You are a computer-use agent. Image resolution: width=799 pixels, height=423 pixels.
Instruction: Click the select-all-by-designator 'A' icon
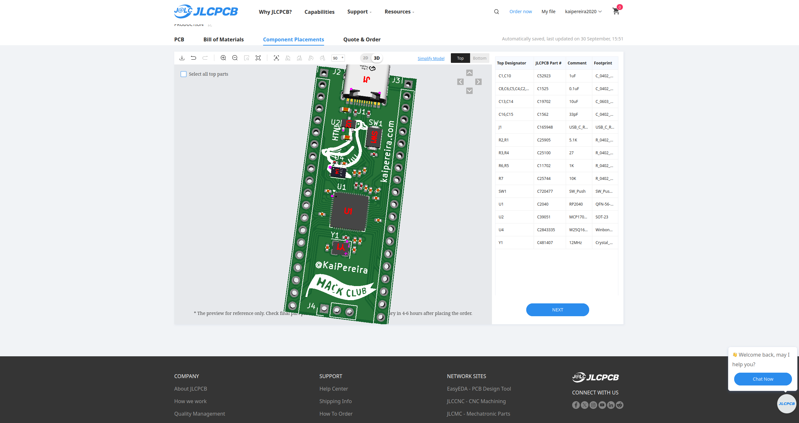[276, 58]
